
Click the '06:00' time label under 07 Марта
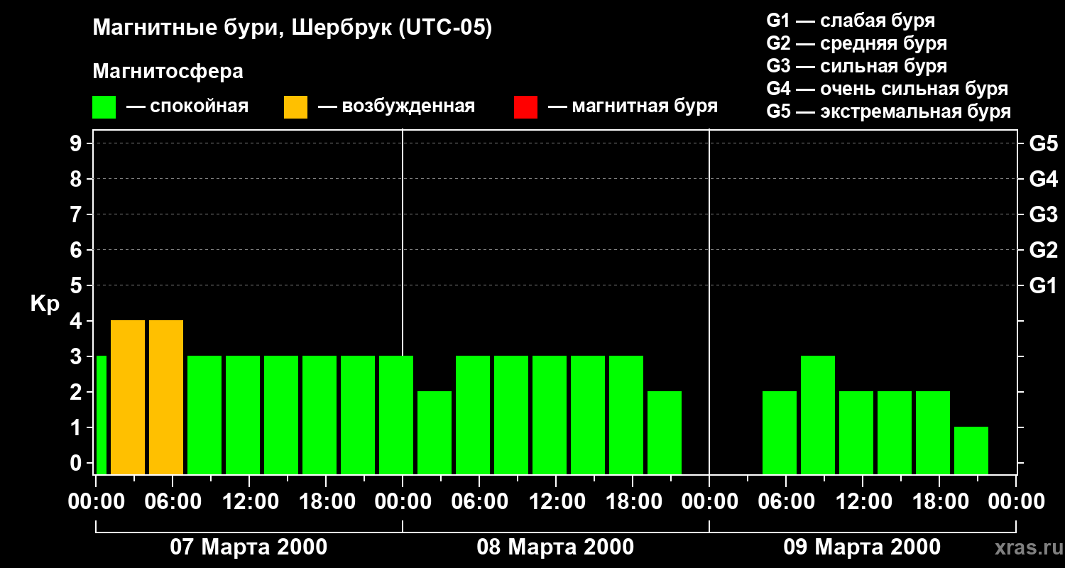pos(173,501)
